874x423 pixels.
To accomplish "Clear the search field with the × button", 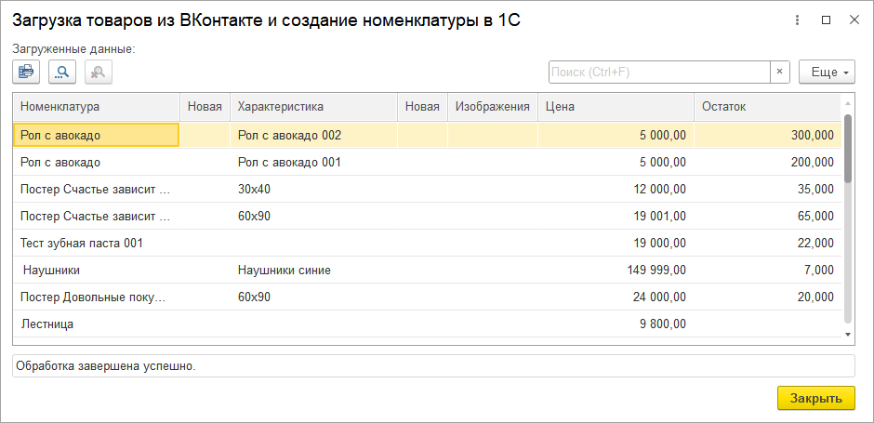I will coord(781,72).
